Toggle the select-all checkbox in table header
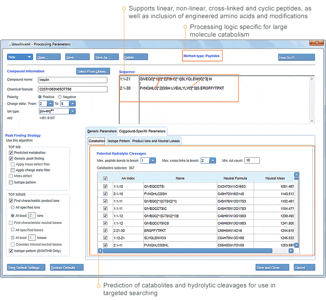The image size is (326, 300). [105, 178]
